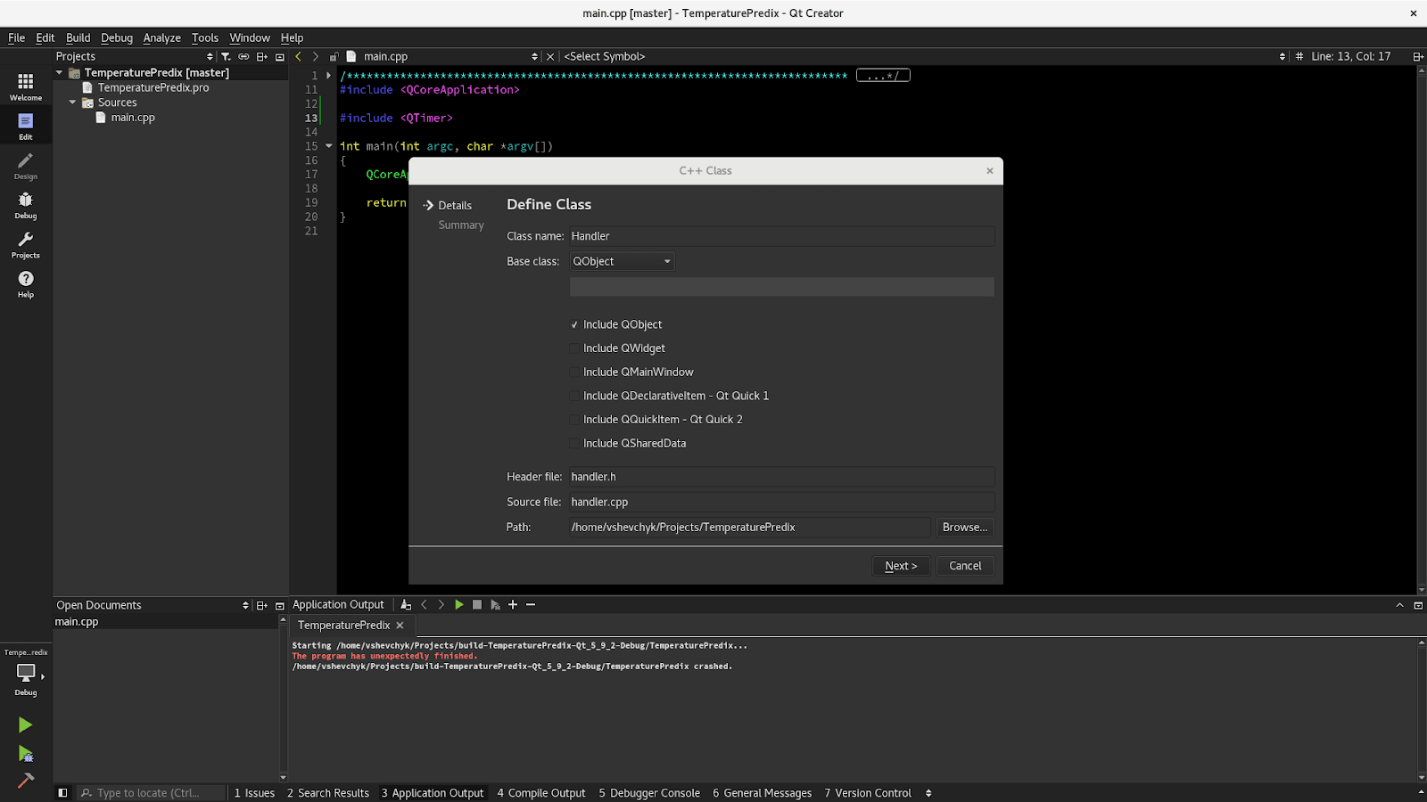
Task: Switch to the Compile Output tab
Action: coord(541,793)
